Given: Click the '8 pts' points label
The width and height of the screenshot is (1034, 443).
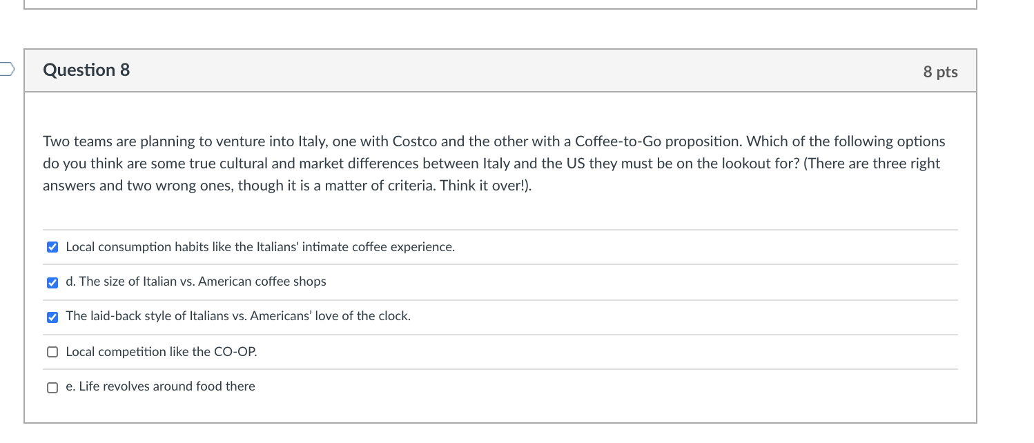Looking at the screenshot, I should tap(940, 72).
